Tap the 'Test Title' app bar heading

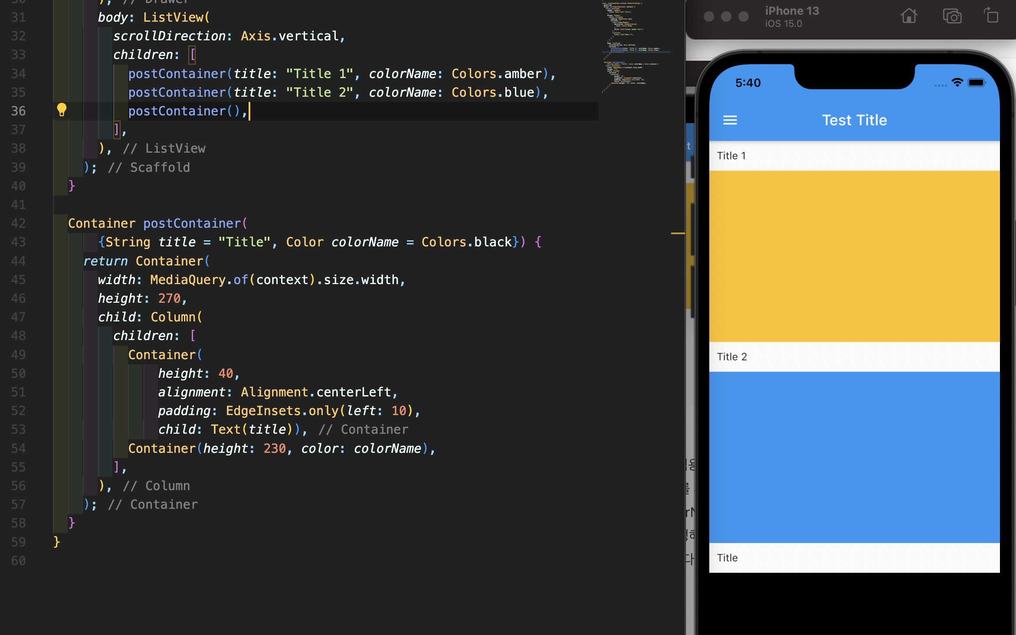tap(854, 120)
